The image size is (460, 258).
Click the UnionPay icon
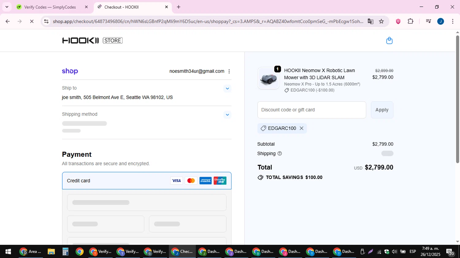tap(220, 181)
